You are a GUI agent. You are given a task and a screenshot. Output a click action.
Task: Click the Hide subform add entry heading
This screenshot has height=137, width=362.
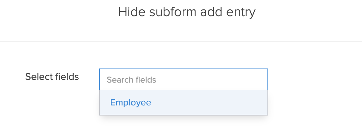click(187, 12)
